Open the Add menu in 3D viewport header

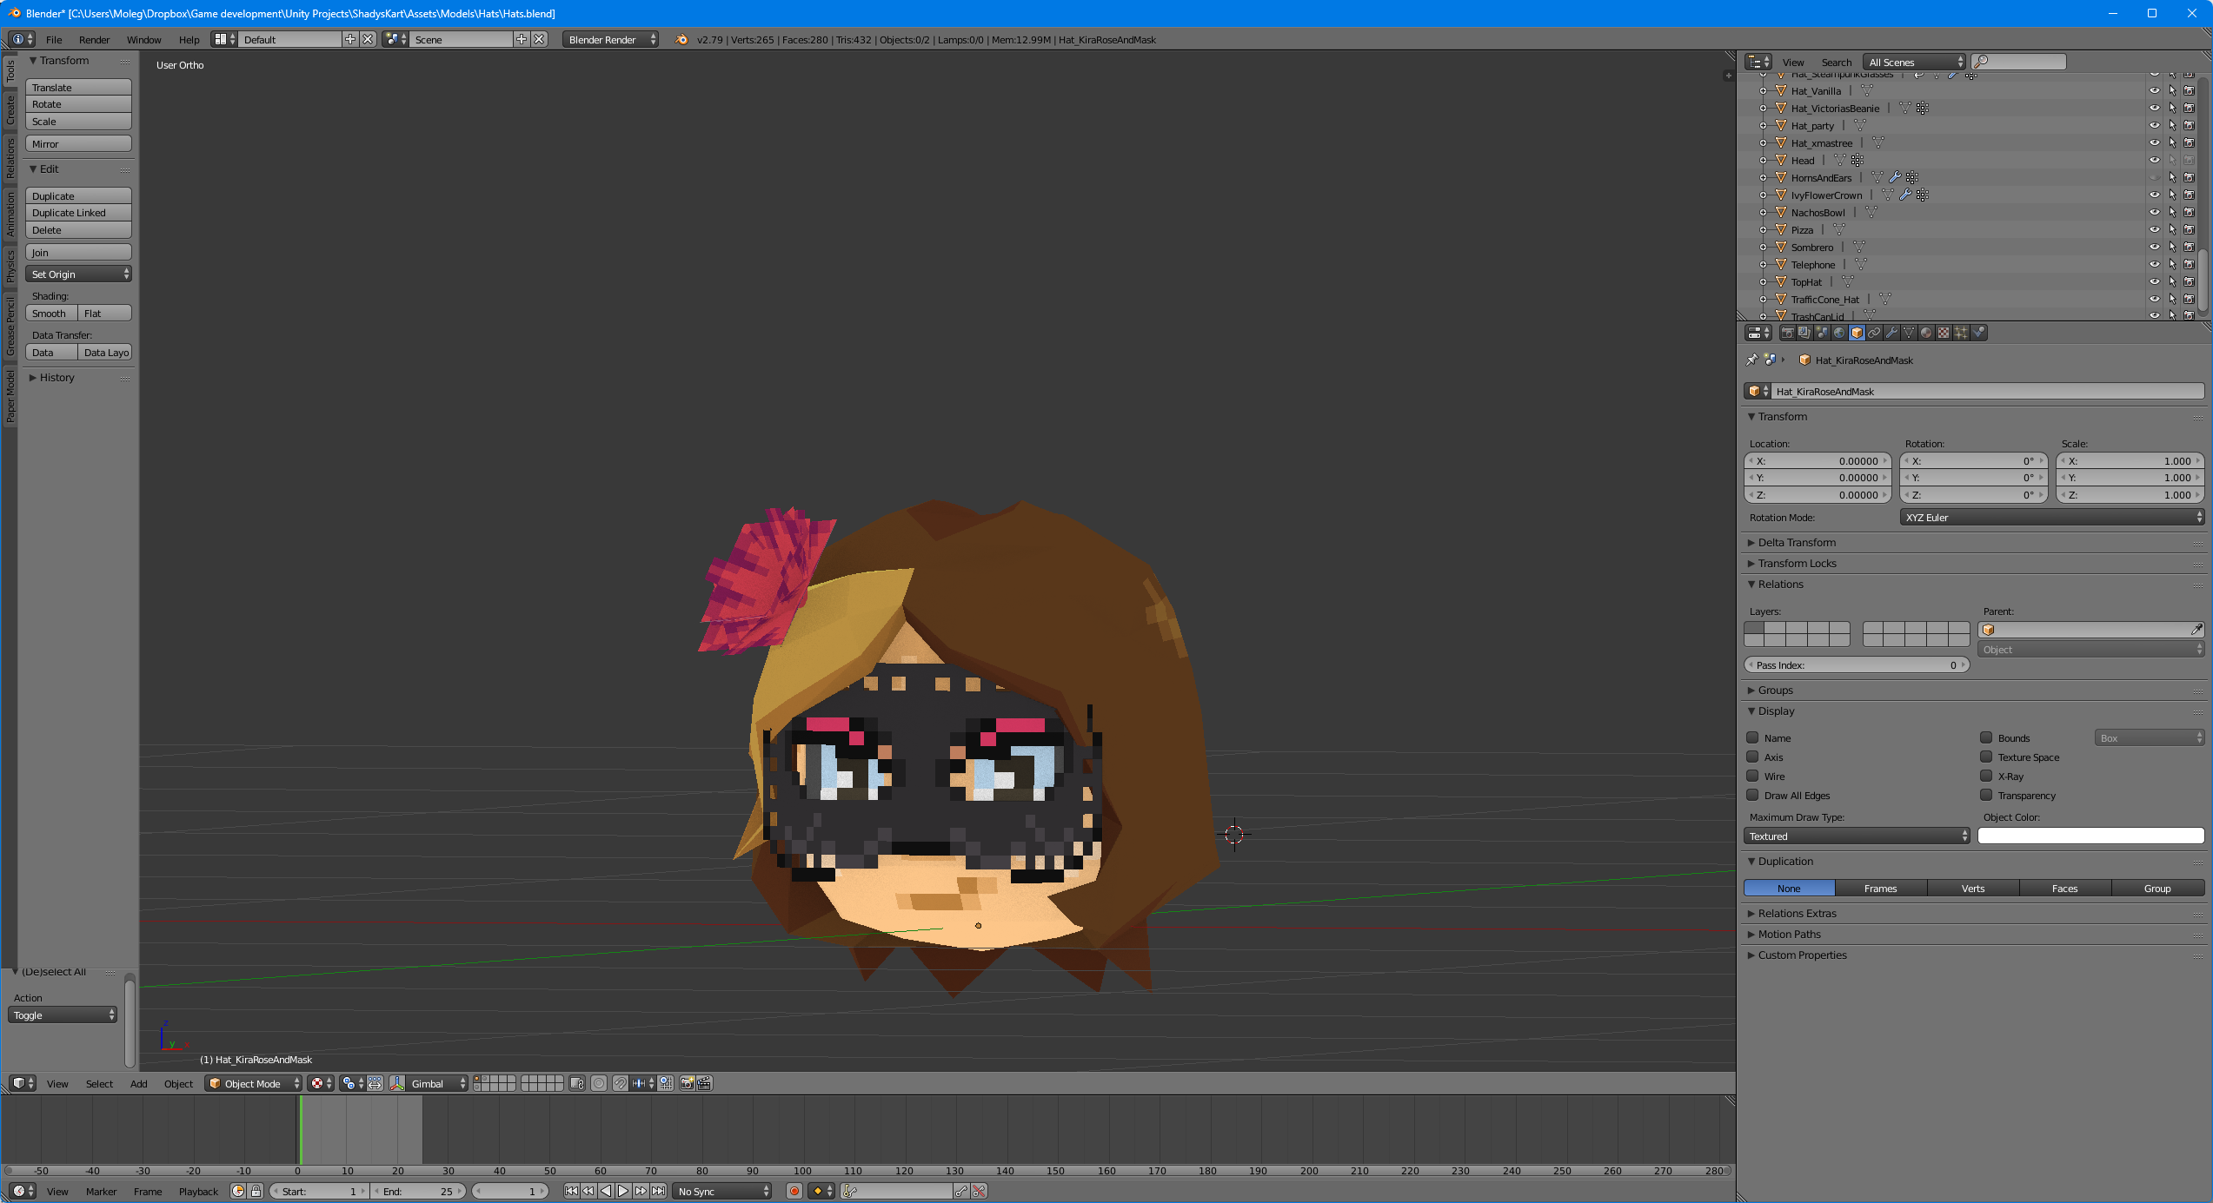(x=139, y=1083)
